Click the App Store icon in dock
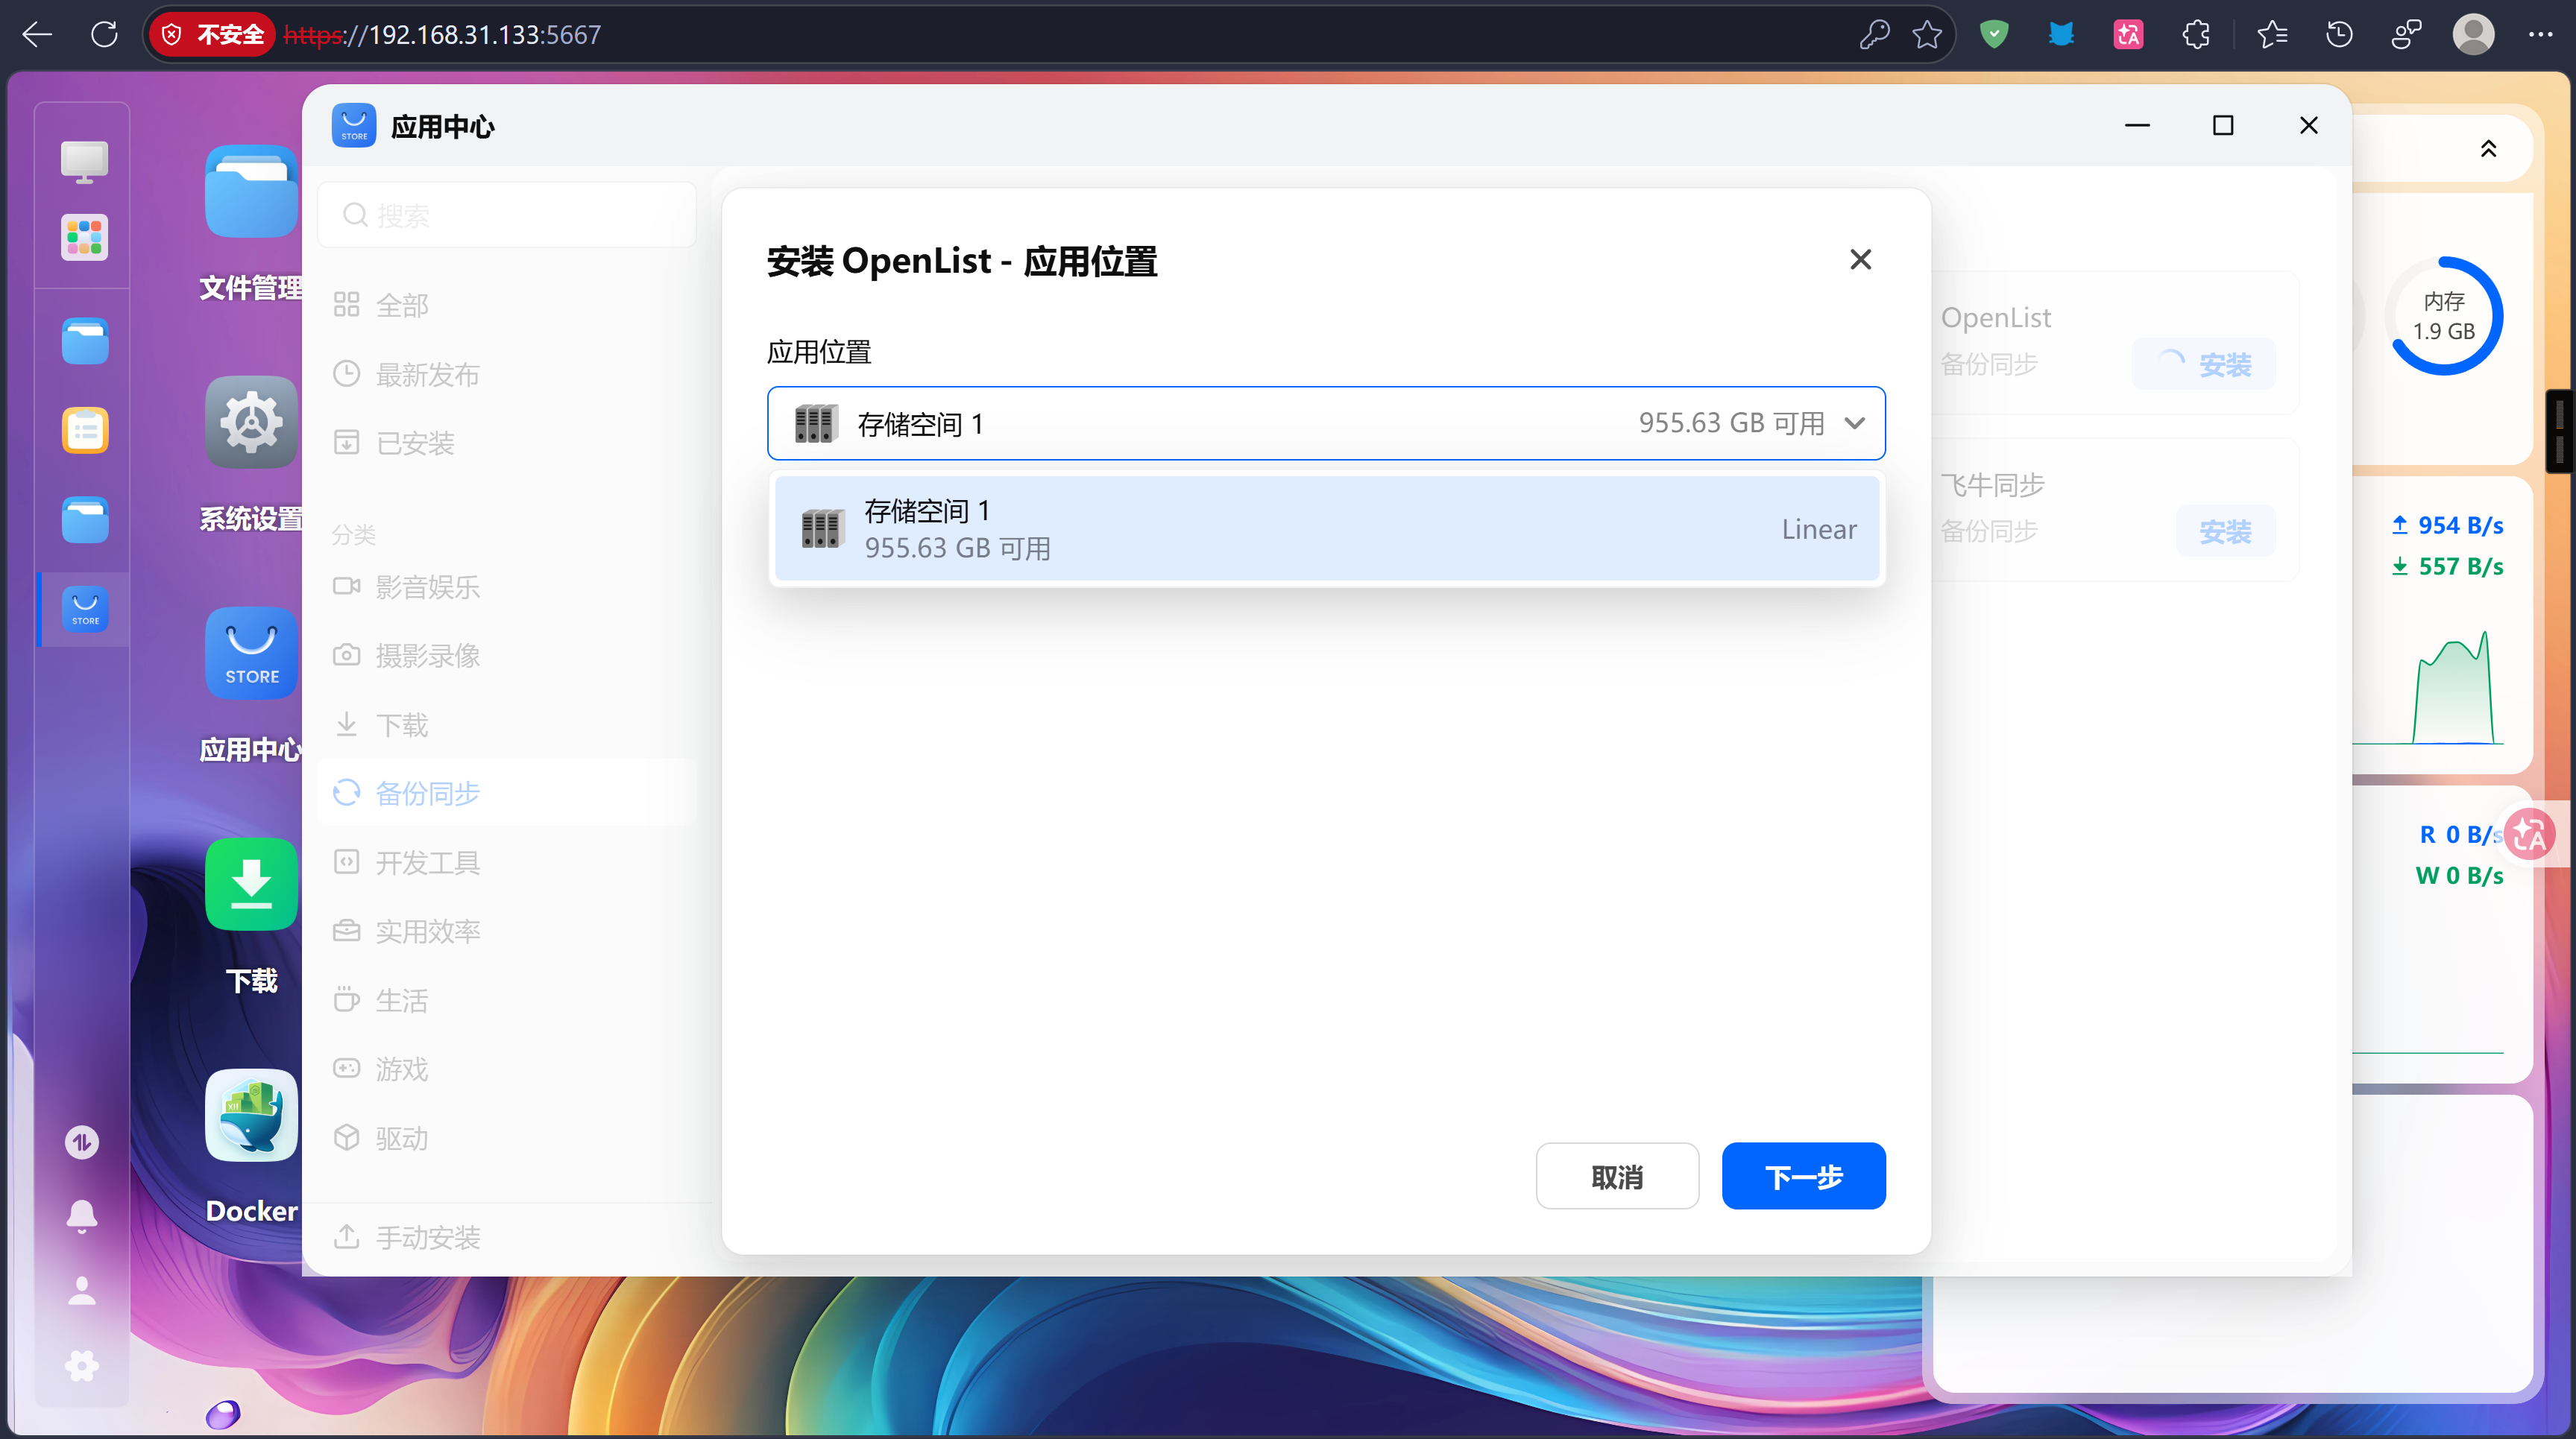The height and width of the screenshot is (1439, 2576). coord(84,609)
